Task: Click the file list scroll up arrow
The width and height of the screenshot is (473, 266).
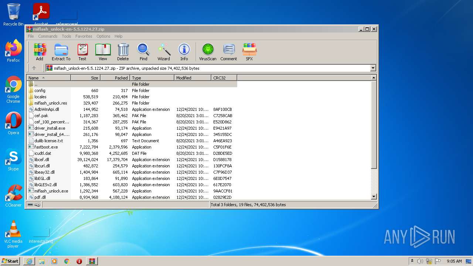Action: [374, 78]
